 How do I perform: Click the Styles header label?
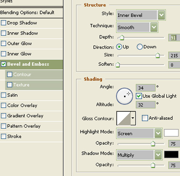(x=6, y=1)
